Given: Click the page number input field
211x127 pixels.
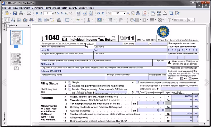Looking at the screenshot, I should point(47,13).
